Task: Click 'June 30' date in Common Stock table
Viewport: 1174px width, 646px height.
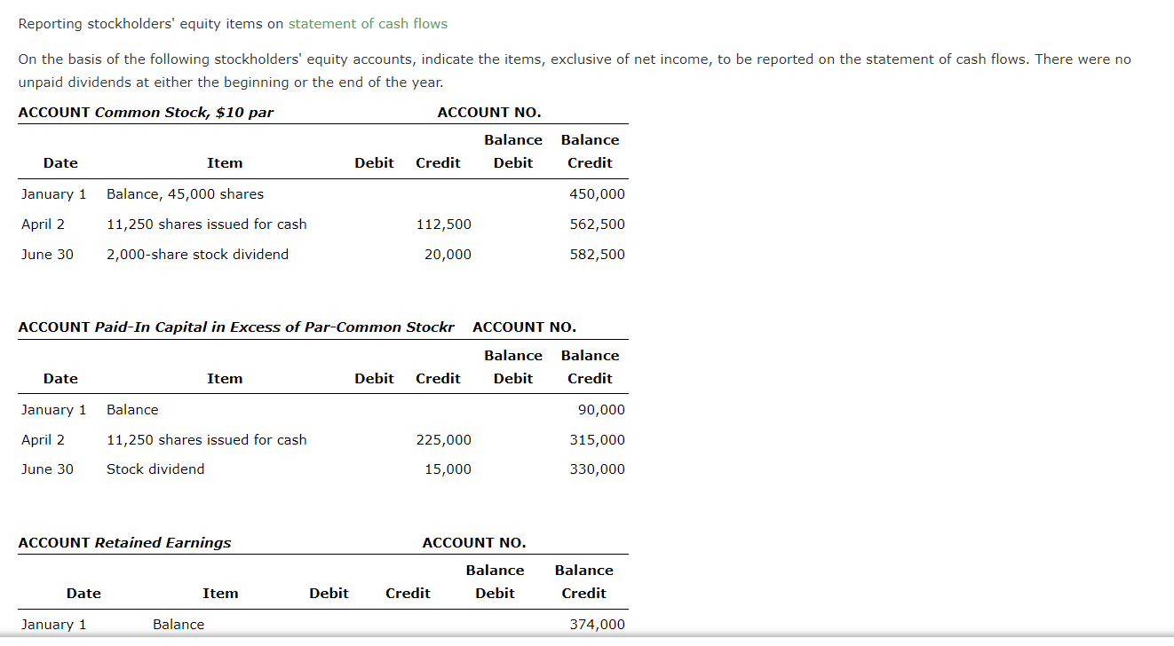Action: (x=48, y=255)
